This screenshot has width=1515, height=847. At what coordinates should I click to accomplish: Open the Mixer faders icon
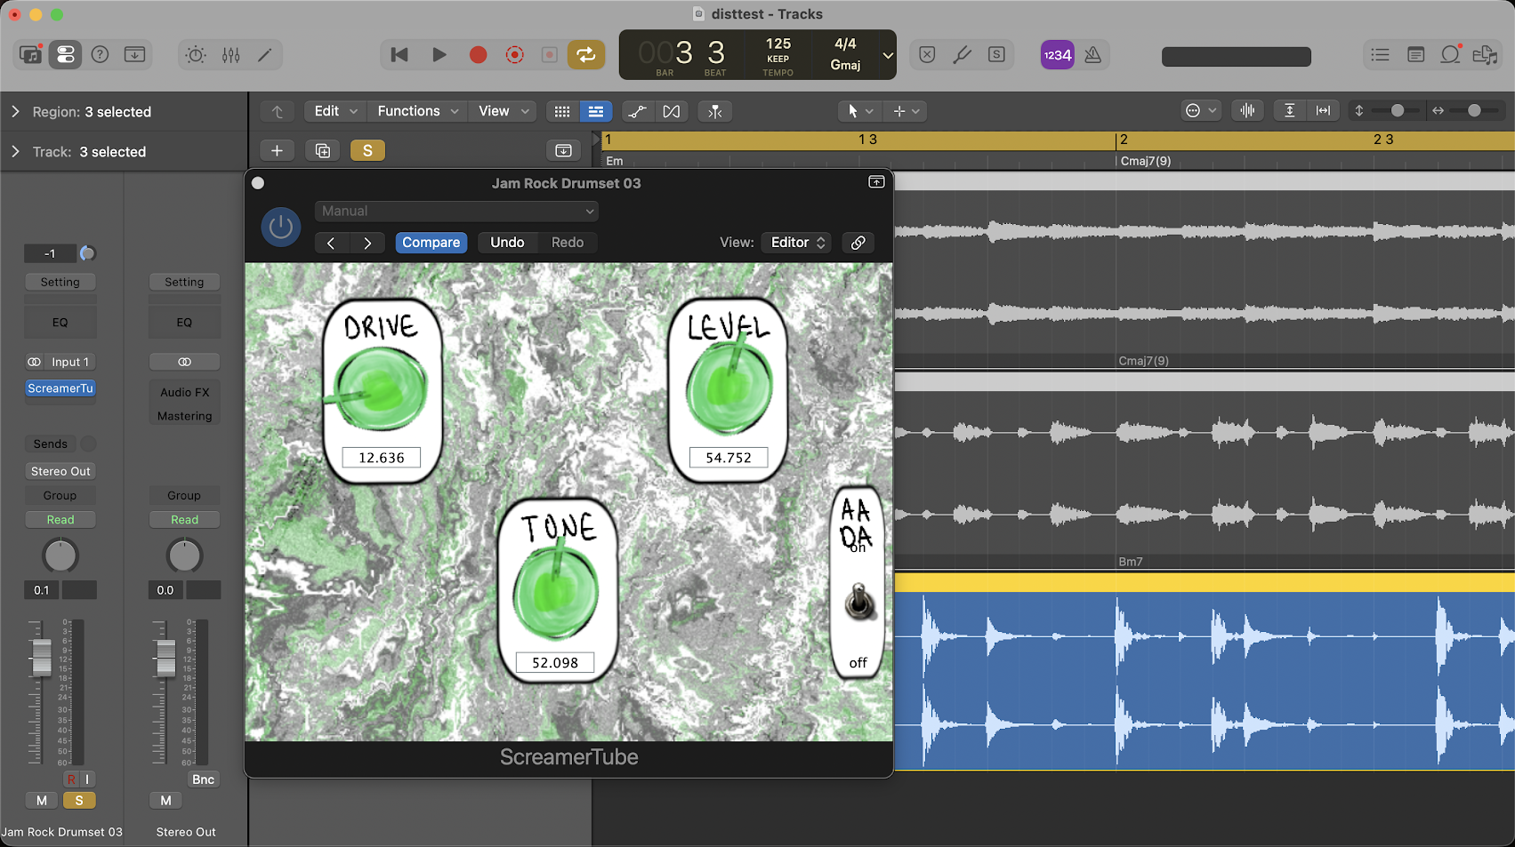231,55
